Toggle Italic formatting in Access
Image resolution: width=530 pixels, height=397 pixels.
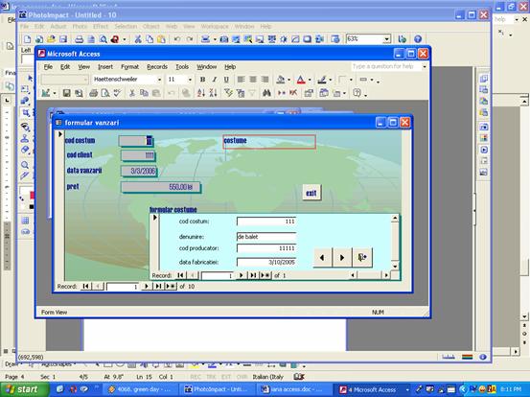[215, 80]
